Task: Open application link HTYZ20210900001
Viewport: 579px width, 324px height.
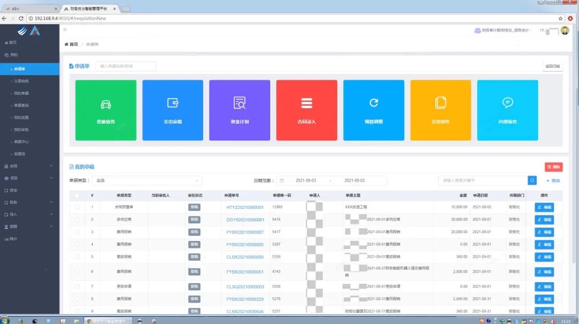Action: tap(245, 207)
